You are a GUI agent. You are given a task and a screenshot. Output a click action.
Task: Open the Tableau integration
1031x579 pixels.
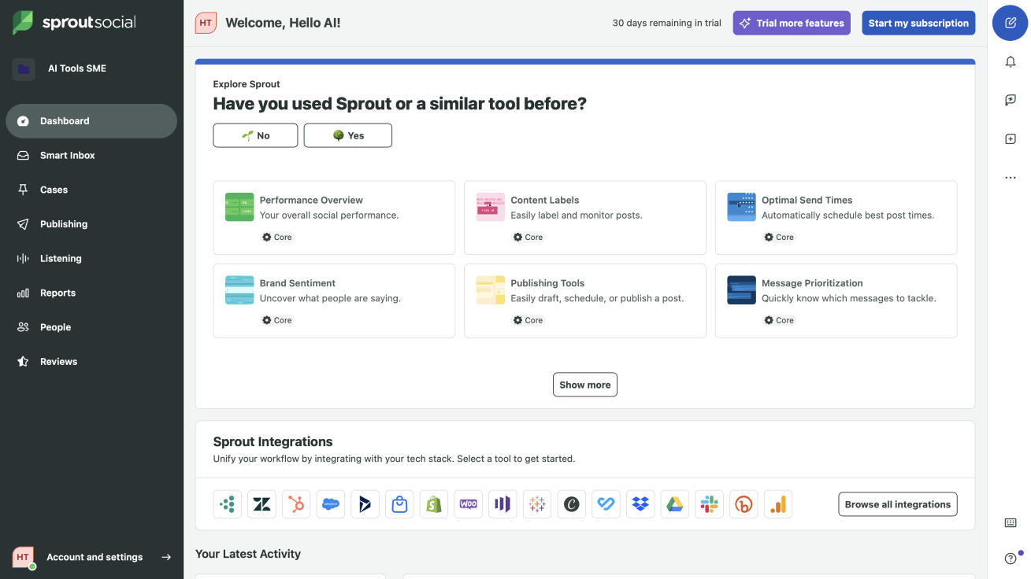pos(537,503)
